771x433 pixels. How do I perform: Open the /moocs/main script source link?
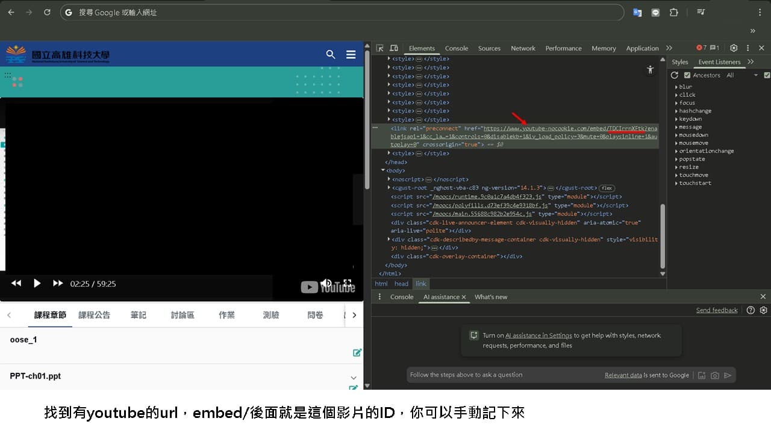pos(482,214)
